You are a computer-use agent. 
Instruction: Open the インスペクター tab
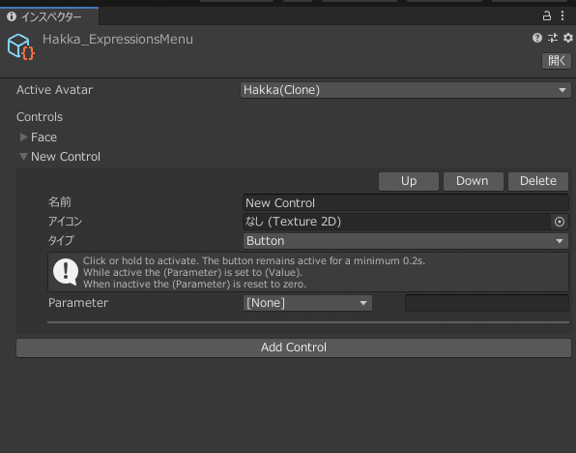tap(49, 16)
